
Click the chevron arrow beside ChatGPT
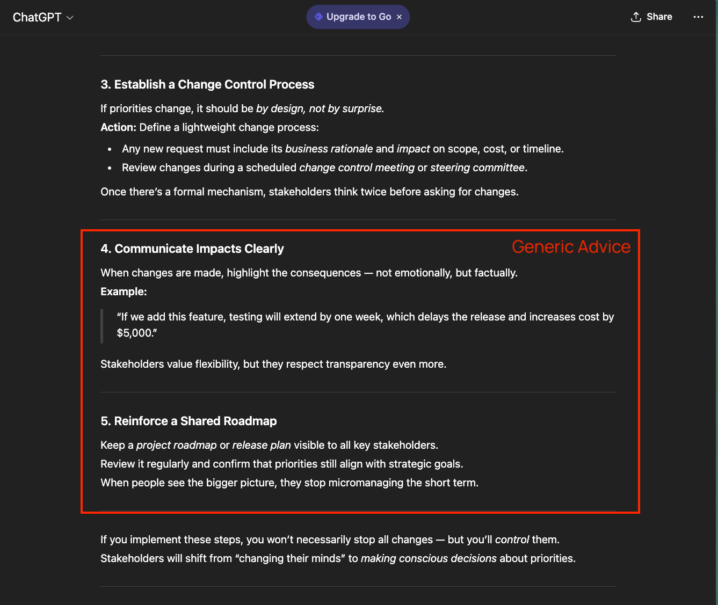tap(70, 18)
